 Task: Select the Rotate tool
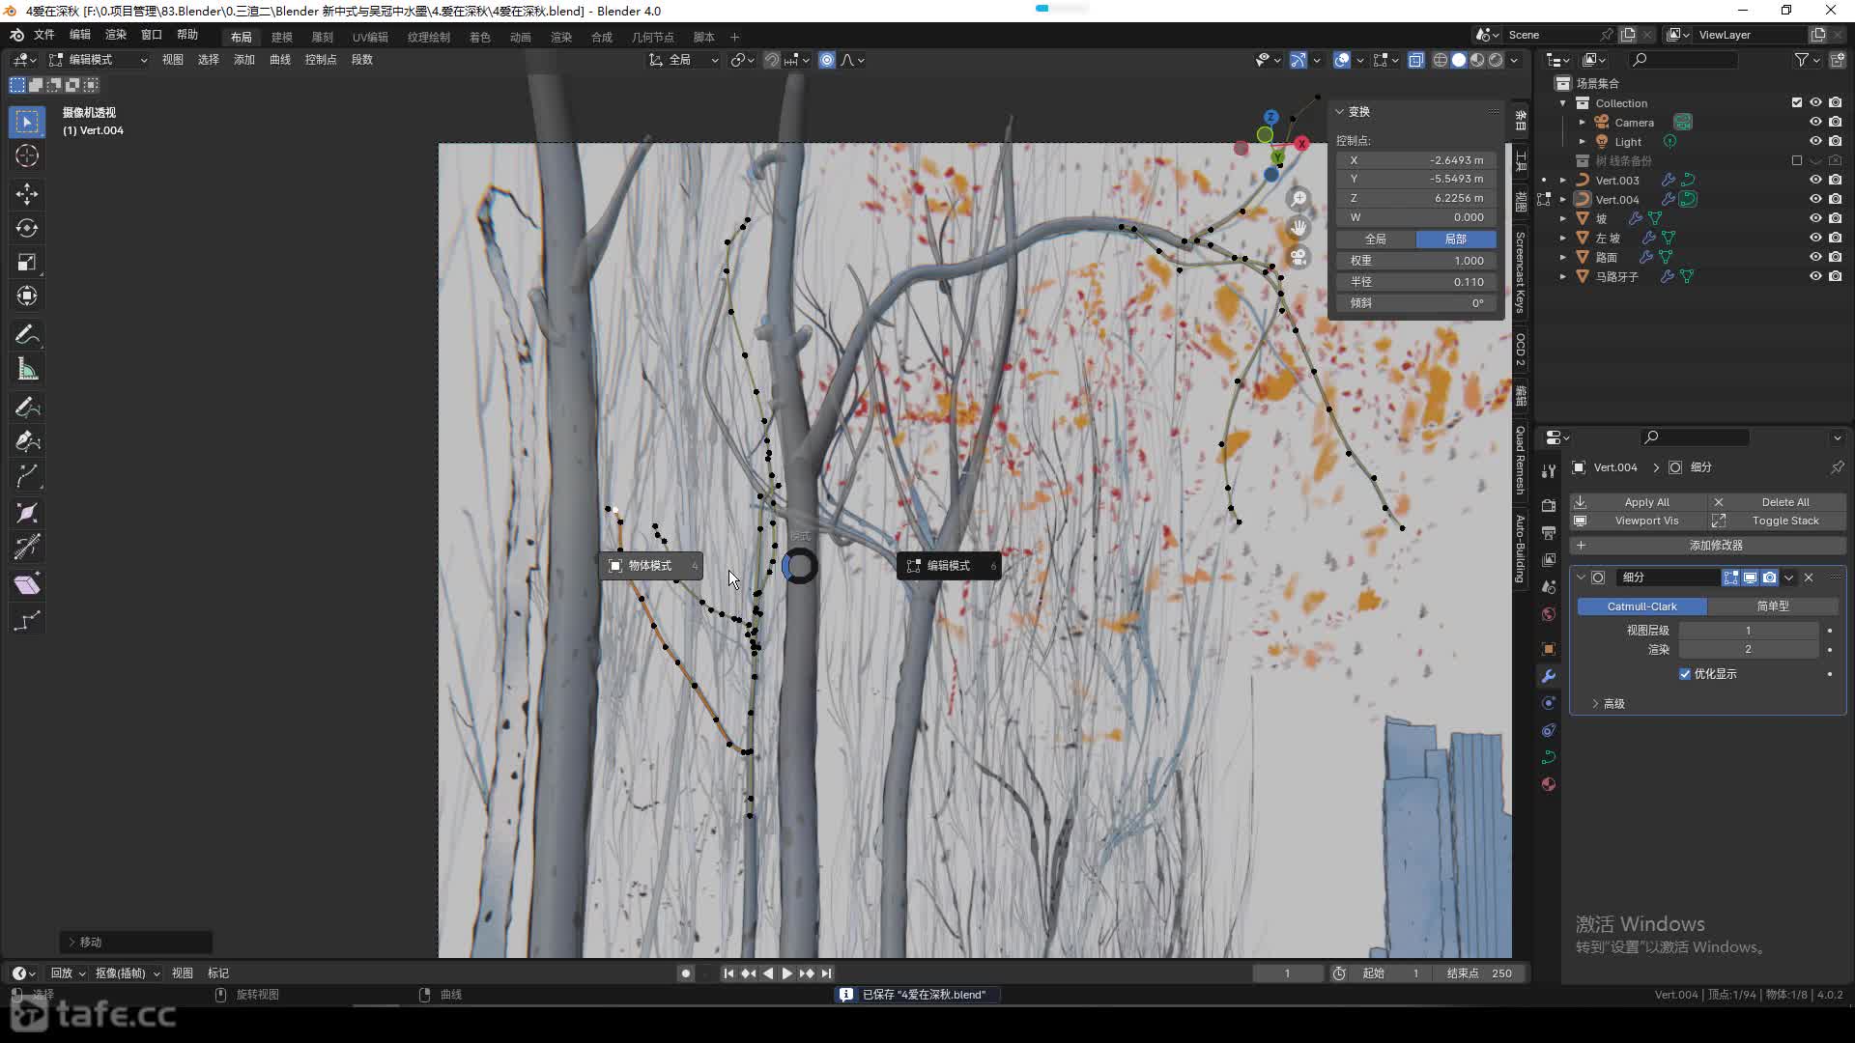tap(27, 228)
